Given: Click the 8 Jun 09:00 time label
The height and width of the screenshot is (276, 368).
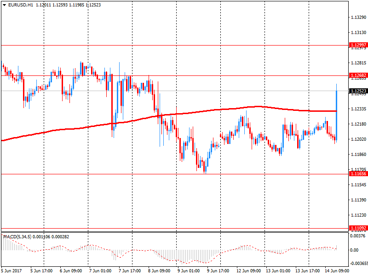Looking at the screenshot, I should [159, 271].
